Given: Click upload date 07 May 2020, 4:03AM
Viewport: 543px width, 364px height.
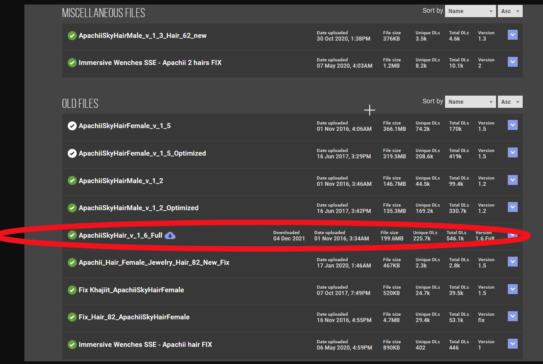Looking at the screenshot, I should click(344, 66).
